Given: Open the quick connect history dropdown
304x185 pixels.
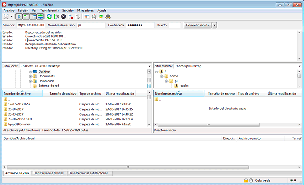Looking at the screenshot, I should [214, 25].
